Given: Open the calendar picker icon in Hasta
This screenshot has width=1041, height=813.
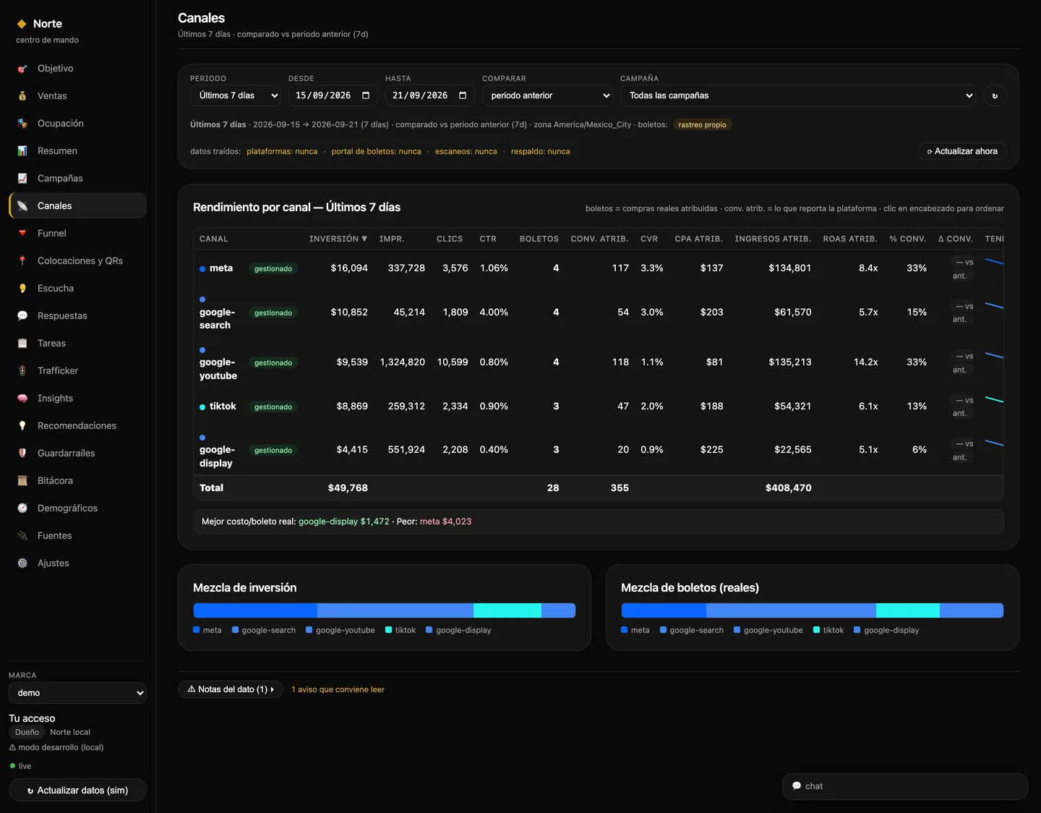Looking at the screenshot, I should click(463, 95).
